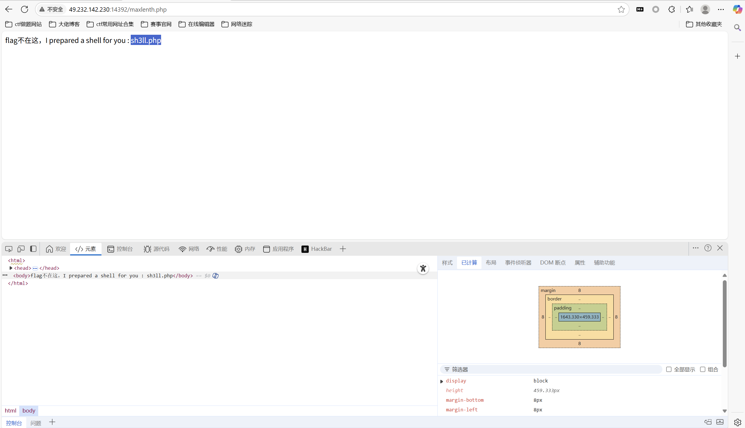Viewport: 745px width, 428px height.
Task: Open the 大佬博客 bookmark folder
Action: [x=64, y=24]
